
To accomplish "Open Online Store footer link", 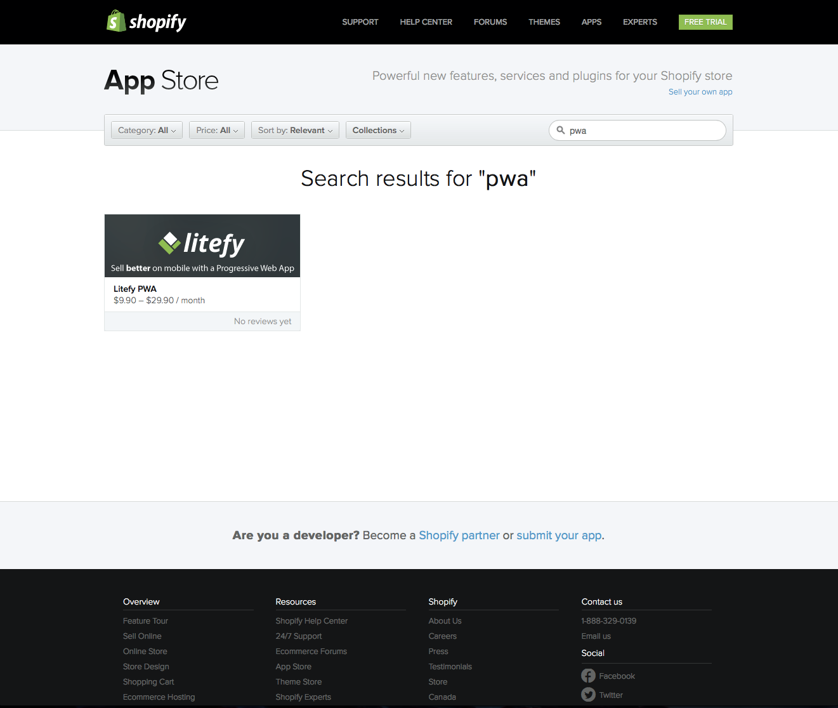I will [x=145, y=652].
